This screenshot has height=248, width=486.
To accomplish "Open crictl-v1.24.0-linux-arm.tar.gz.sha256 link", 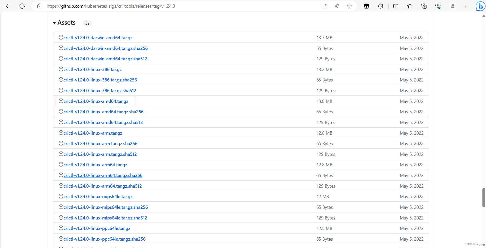I will coord(100,144).
